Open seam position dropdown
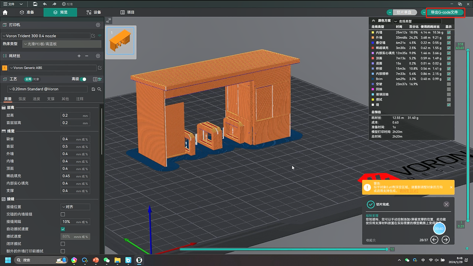473x266 pixels. 75,207
